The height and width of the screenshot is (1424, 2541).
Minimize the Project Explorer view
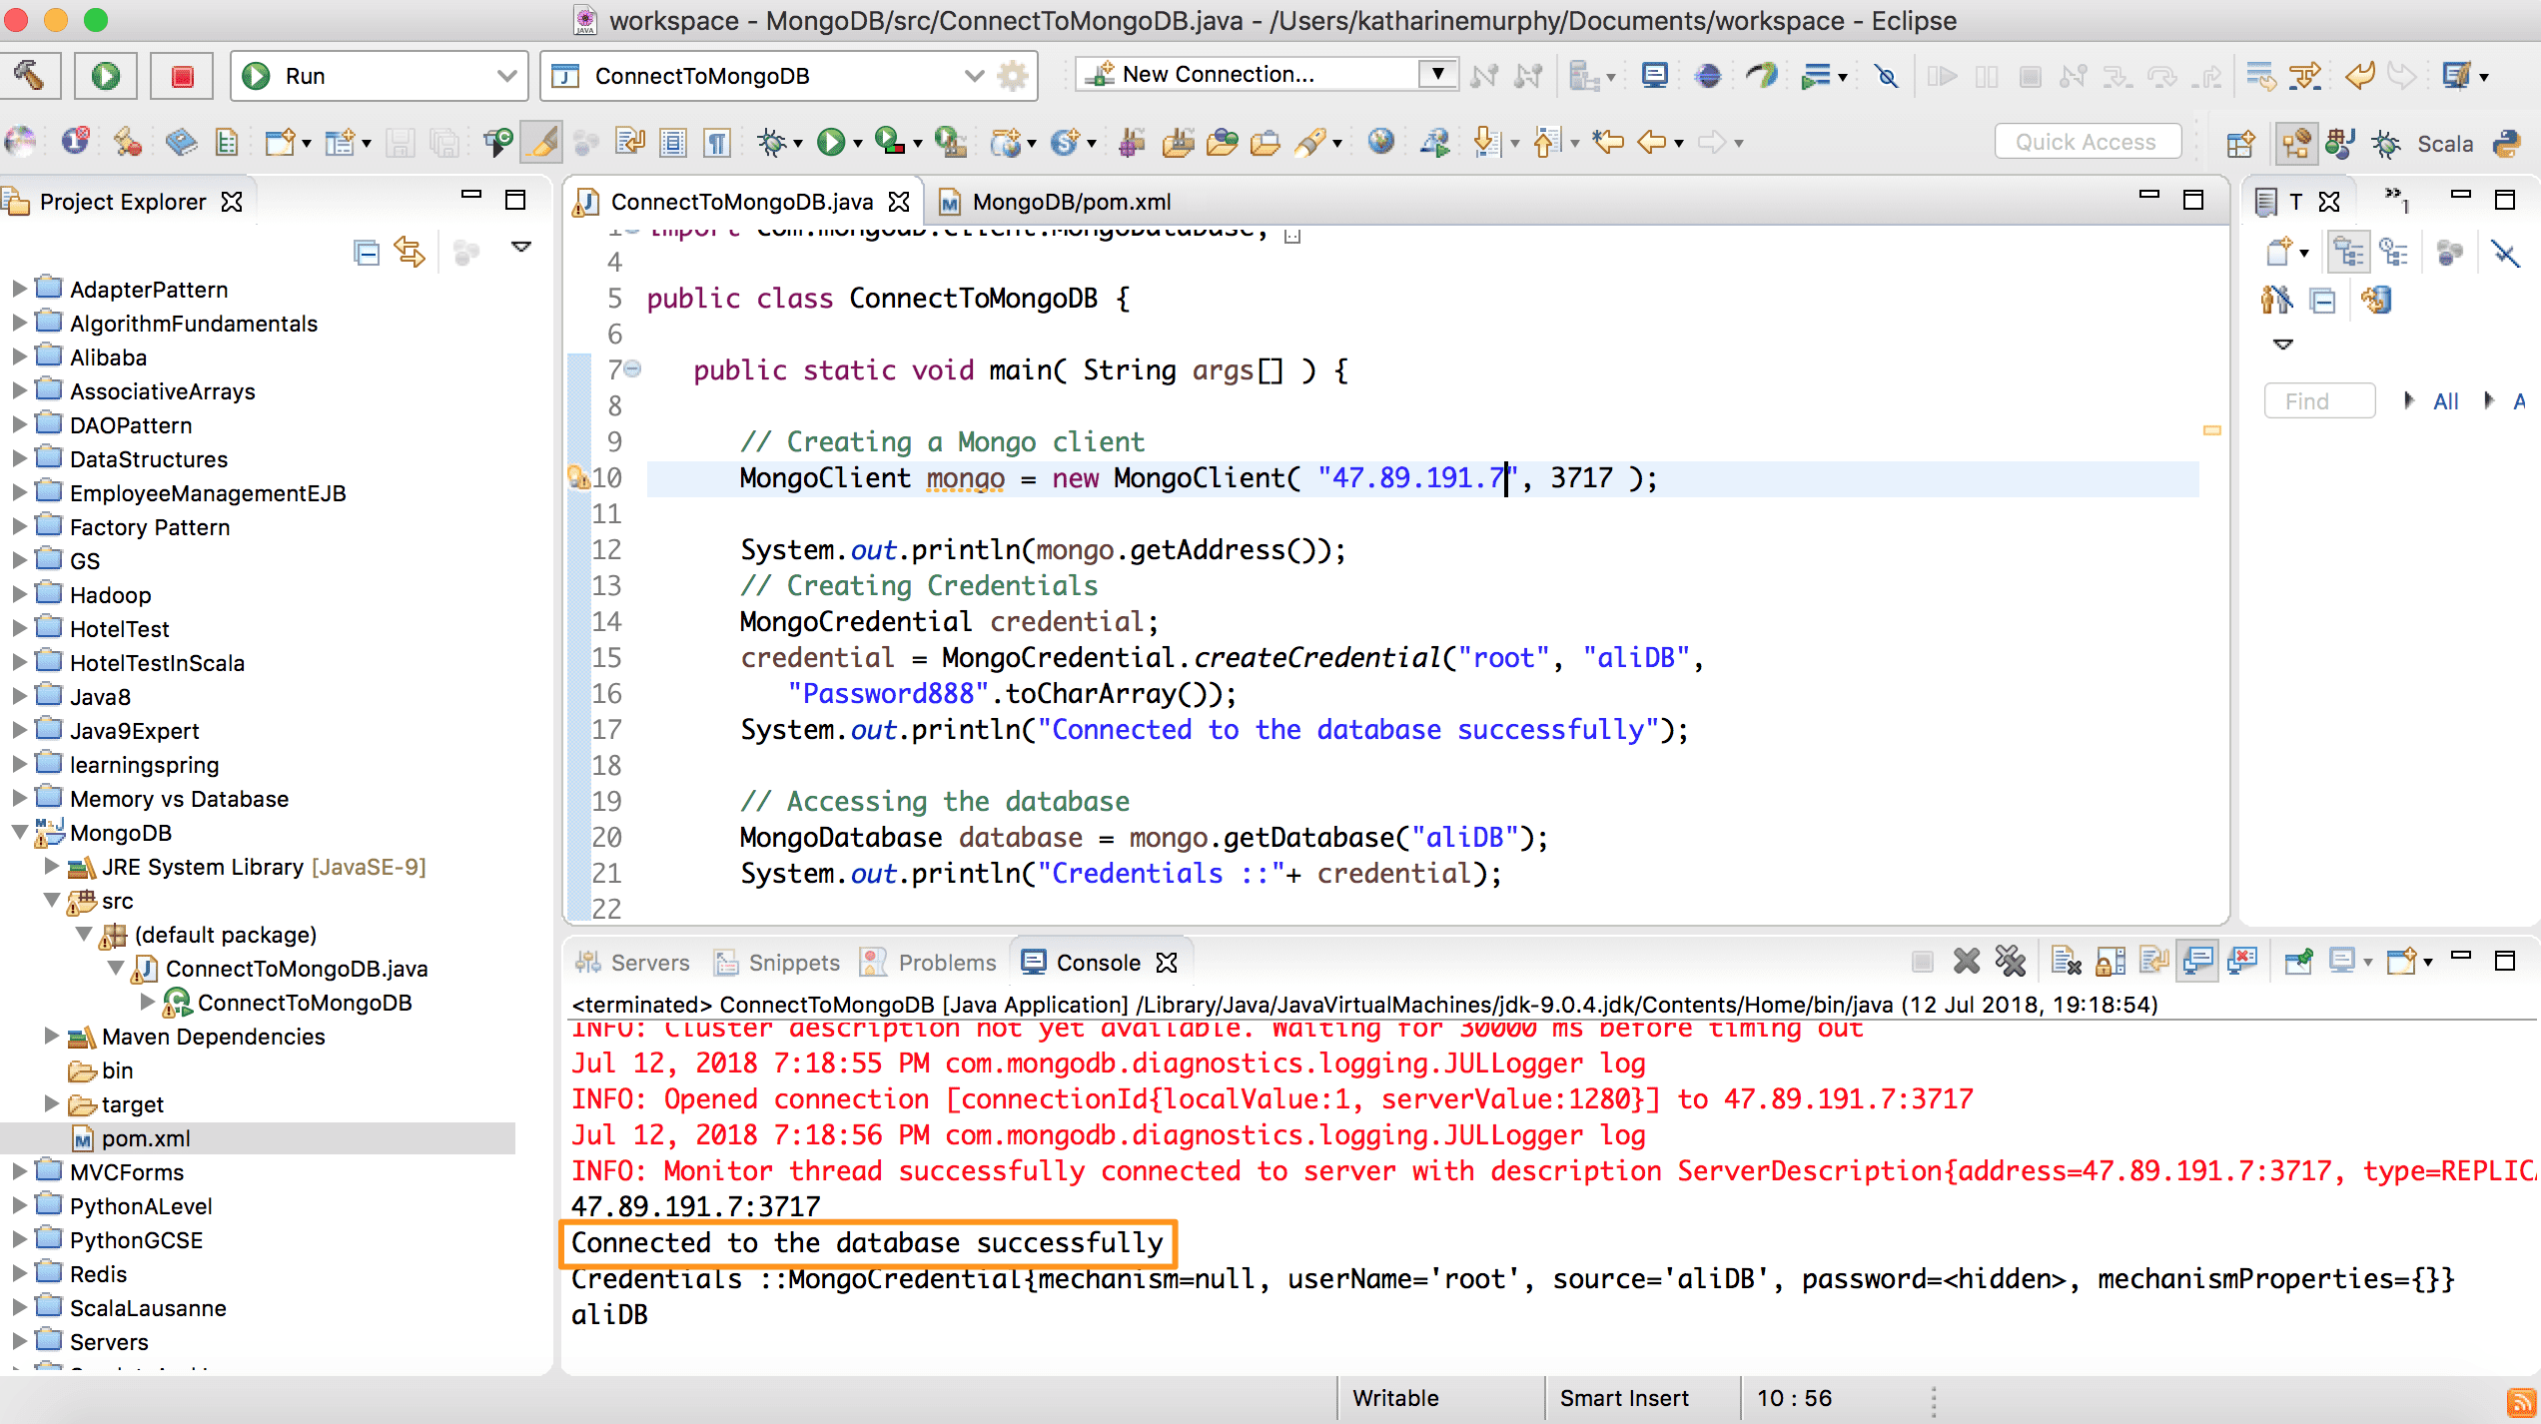pyautogui.click(x=471, y=196)
